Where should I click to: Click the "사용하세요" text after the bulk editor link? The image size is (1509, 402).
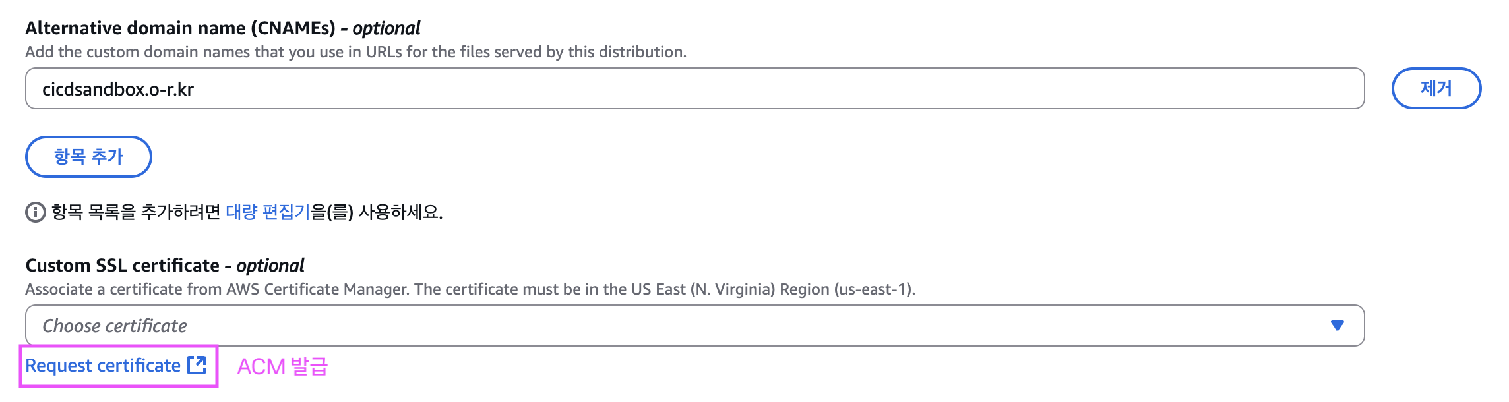tap(400, 212)
